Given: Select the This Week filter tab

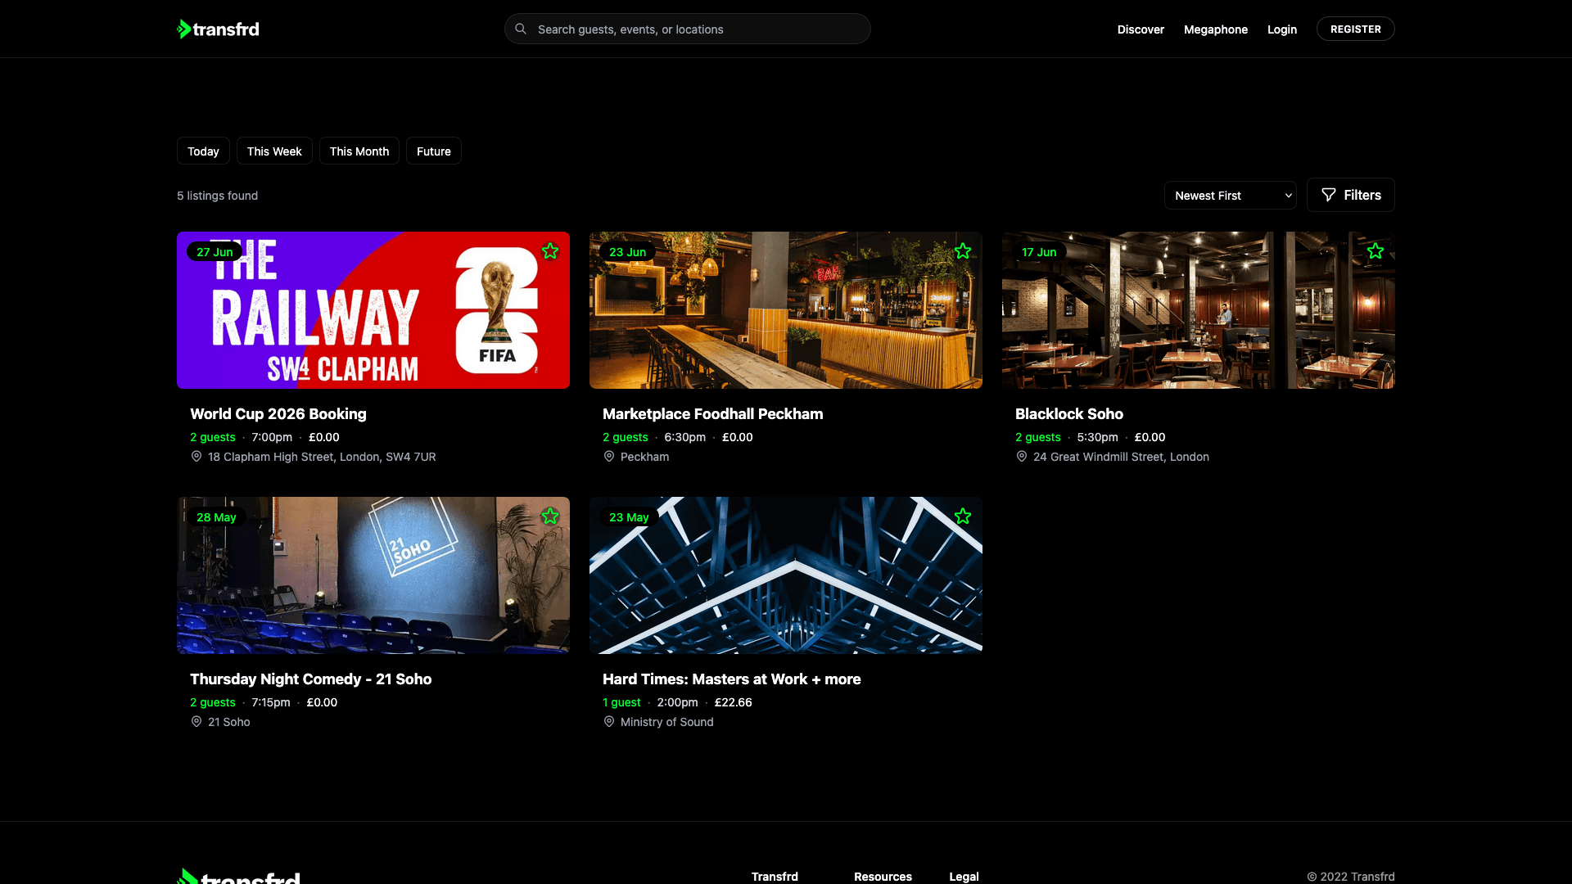Looking at the screenshot, I should pyautogui.click(x=274, y=151).
